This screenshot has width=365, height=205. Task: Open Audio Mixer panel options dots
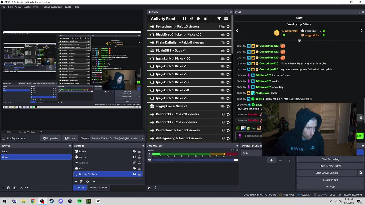[155, 188]
